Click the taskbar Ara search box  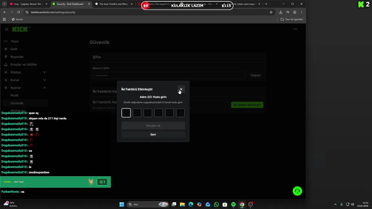pos(149,204)
